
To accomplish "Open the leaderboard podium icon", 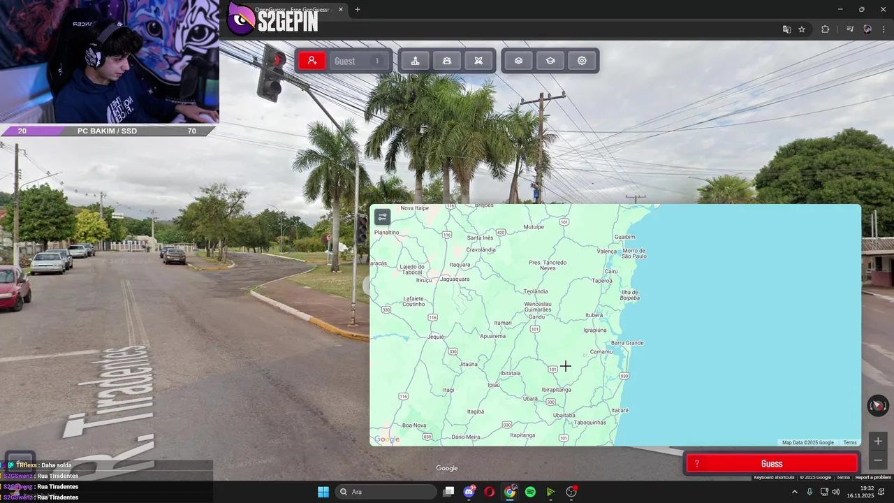I will coord(415,61).
